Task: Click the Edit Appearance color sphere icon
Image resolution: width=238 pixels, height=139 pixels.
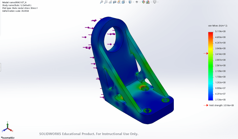Action: [143, 2]
